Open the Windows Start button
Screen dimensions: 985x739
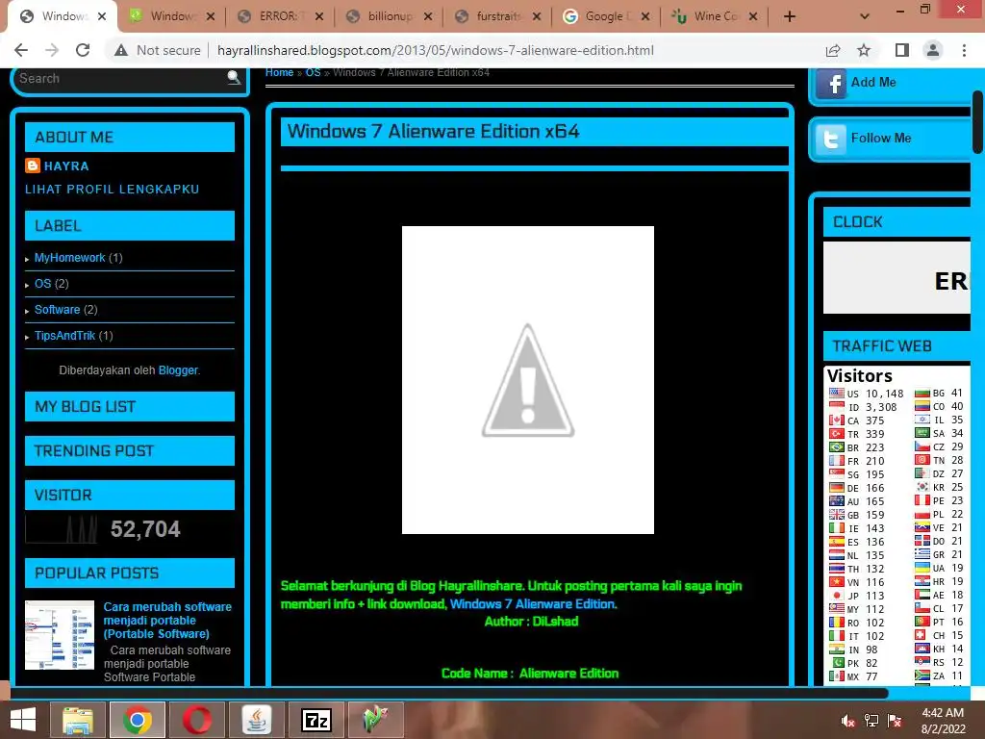pyautogui.click(x=23, y=720)
